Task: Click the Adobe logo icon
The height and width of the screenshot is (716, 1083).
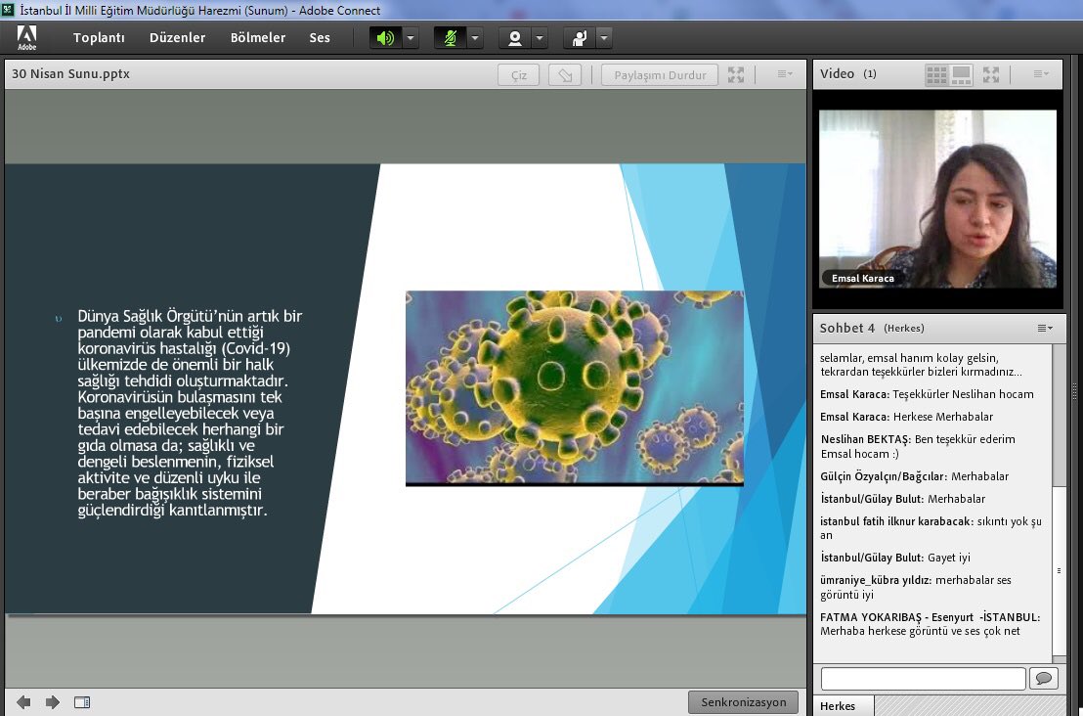Action: [x=27, y=37]
